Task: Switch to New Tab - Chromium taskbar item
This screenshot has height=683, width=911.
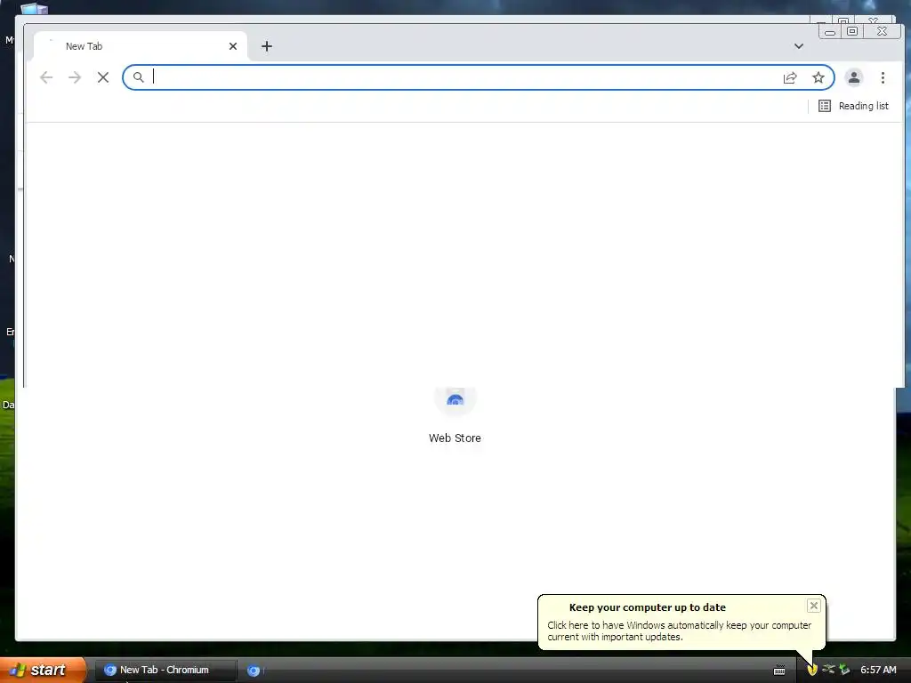Action: (x=165, y=671)
